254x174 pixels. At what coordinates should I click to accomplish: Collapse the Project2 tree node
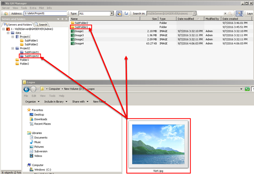[x=13, y=48]
